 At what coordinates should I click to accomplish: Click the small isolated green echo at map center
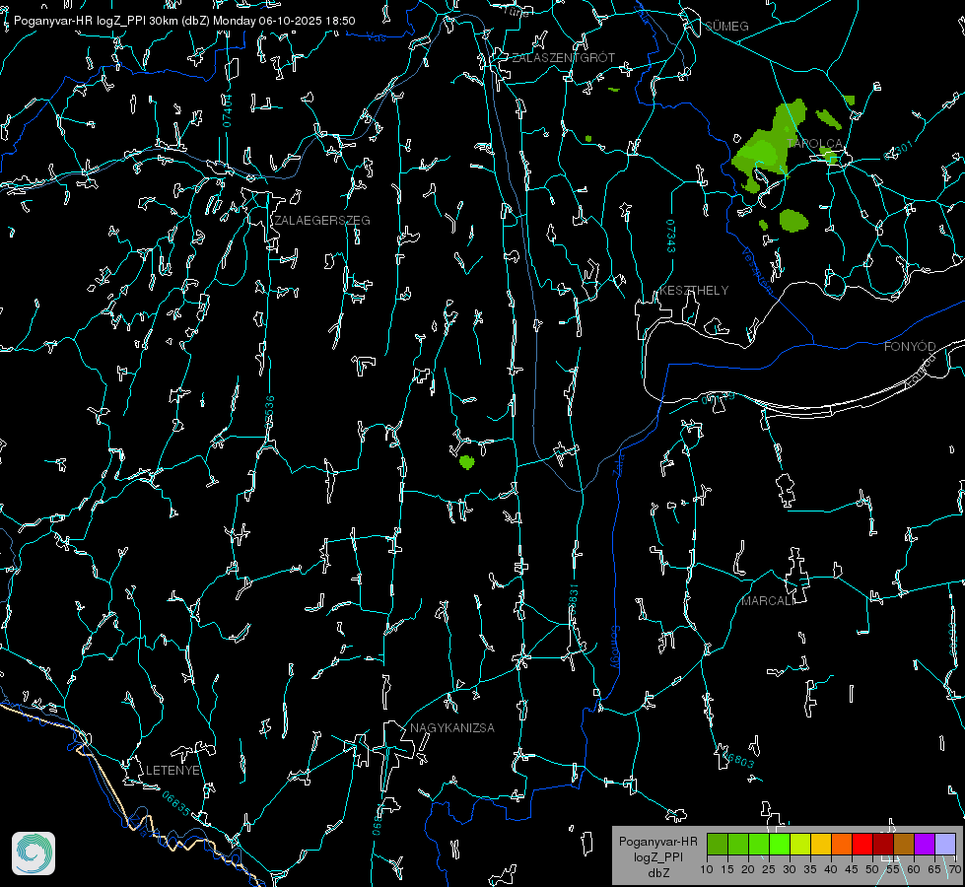tap(467, 461)
